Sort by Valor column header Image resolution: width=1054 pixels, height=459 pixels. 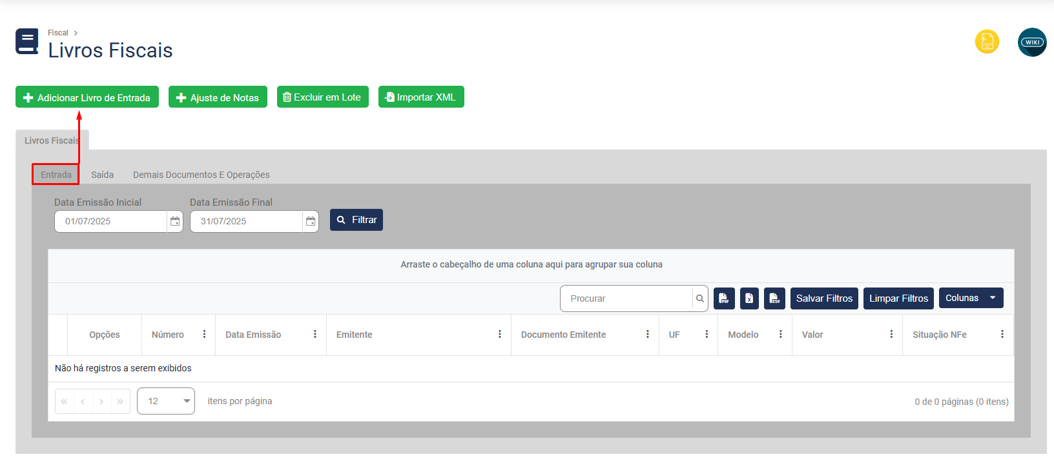[812, 335]
